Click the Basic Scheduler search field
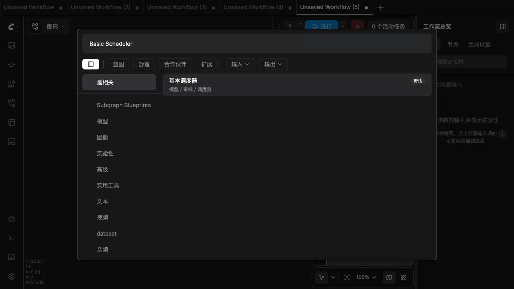Image resolution: width=514 pixels, height=289 pixels. tap(257, 44)
